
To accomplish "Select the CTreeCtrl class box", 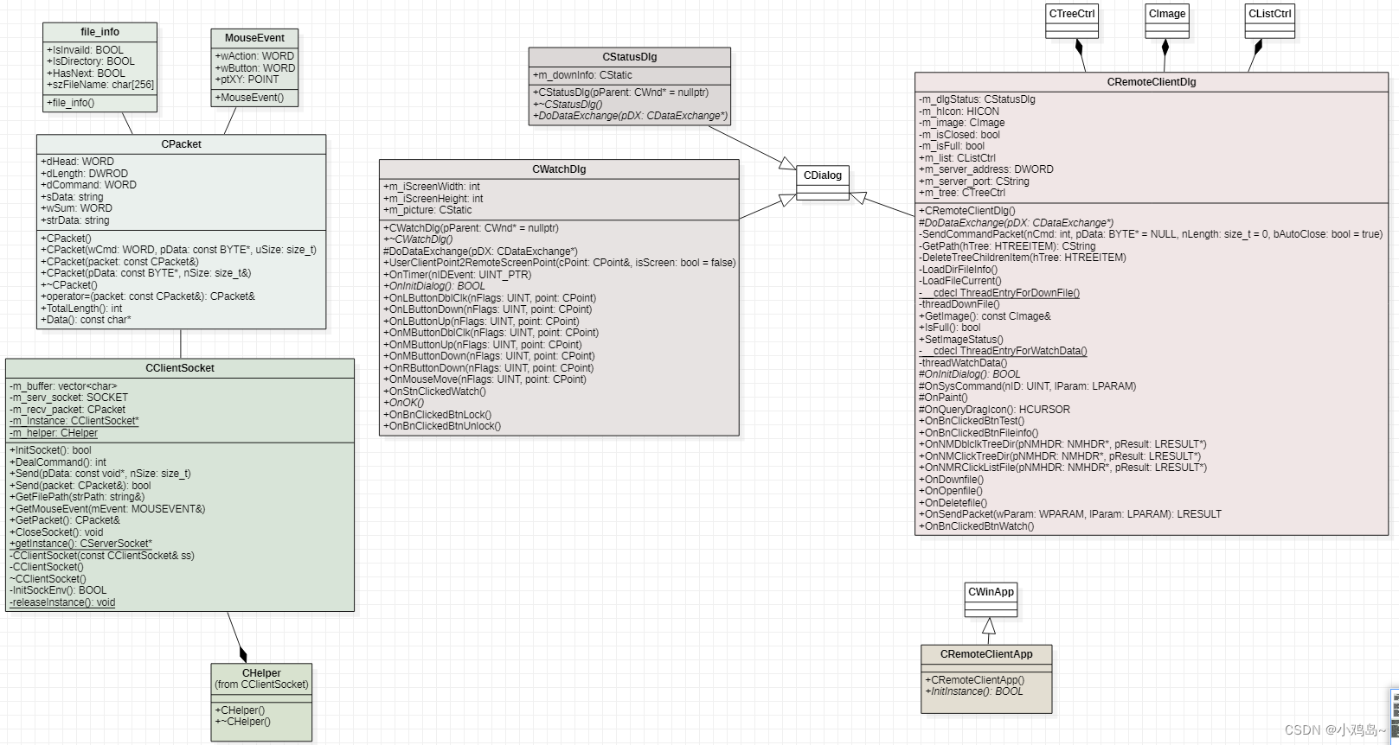I will (x=1072, y=22).
